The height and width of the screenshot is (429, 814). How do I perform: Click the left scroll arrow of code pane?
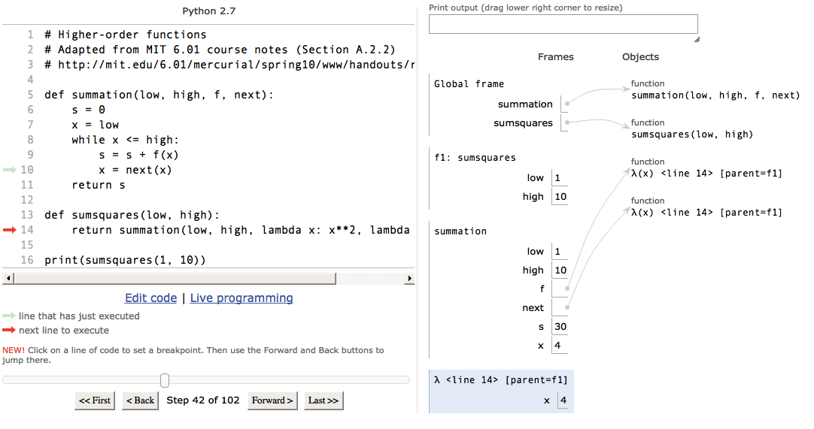click(8, 279)
